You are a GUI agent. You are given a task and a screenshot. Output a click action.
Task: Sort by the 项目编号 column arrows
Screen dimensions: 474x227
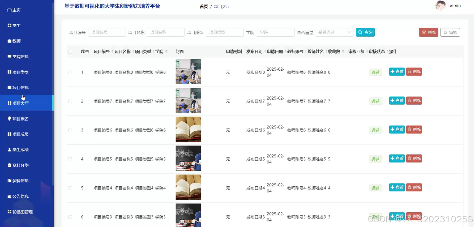[x=112, y=52]
